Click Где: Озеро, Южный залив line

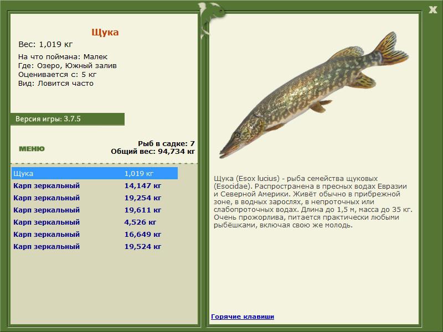(x=67, y=66)
